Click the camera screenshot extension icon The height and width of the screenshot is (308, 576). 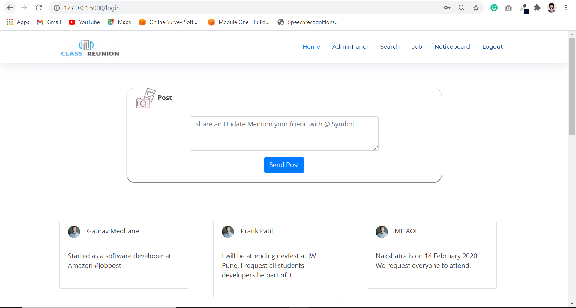(508, 8)
